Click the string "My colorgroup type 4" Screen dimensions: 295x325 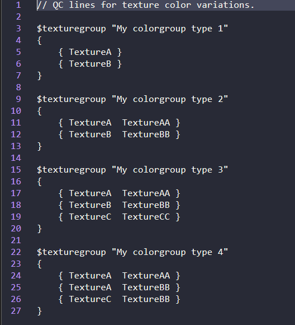pos(169,252)
